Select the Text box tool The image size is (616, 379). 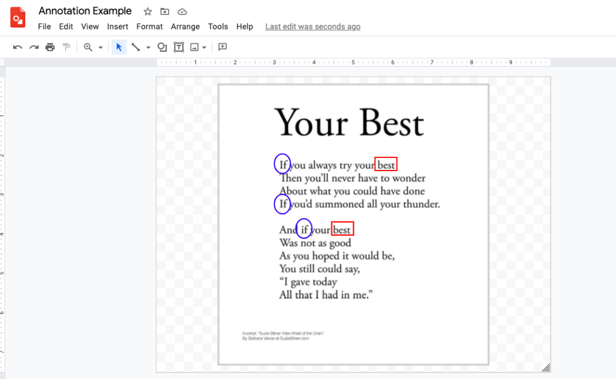pyautogui.click(x=179, y=47)
